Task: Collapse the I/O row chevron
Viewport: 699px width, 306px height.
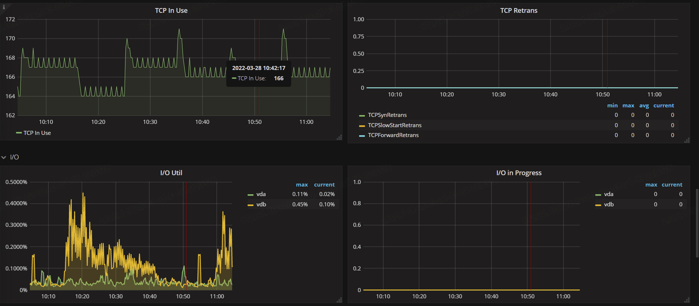Action: (4, 157)
